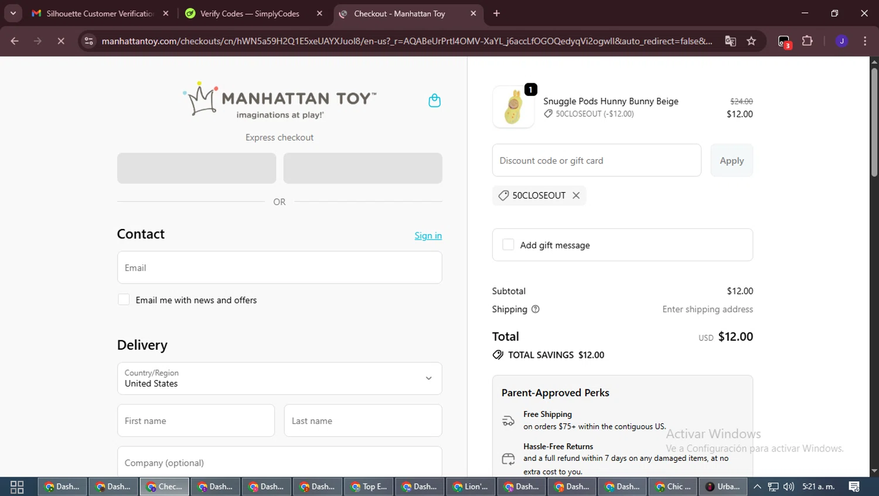Click the scrollbar down arrow

pyautogui.click(x=874, y=471)
